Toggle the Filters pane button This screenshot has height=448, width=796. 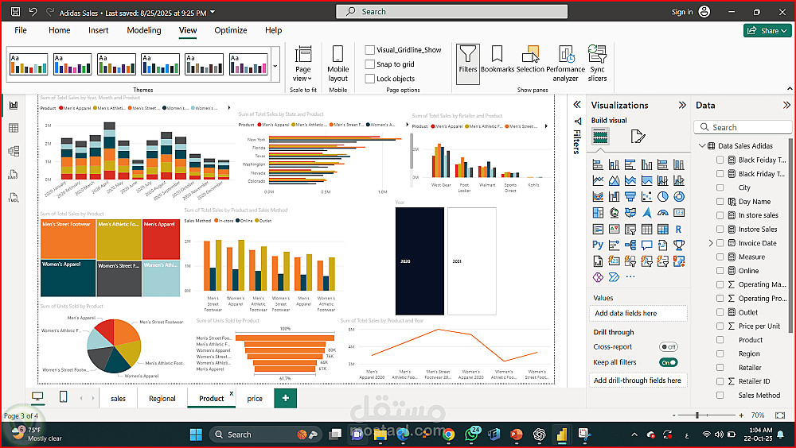tap(467, 64)
